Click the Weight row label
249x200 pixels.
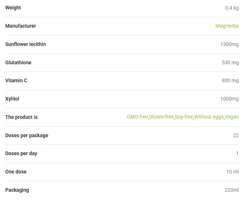coord(13,8)
